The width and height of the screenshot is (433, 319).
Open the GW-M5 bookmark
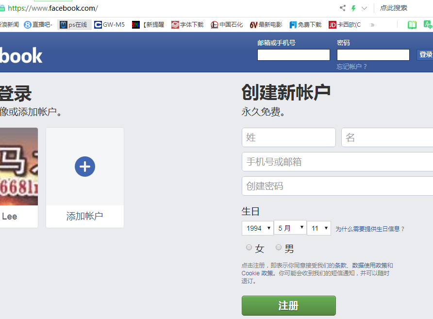coord(109,25)
